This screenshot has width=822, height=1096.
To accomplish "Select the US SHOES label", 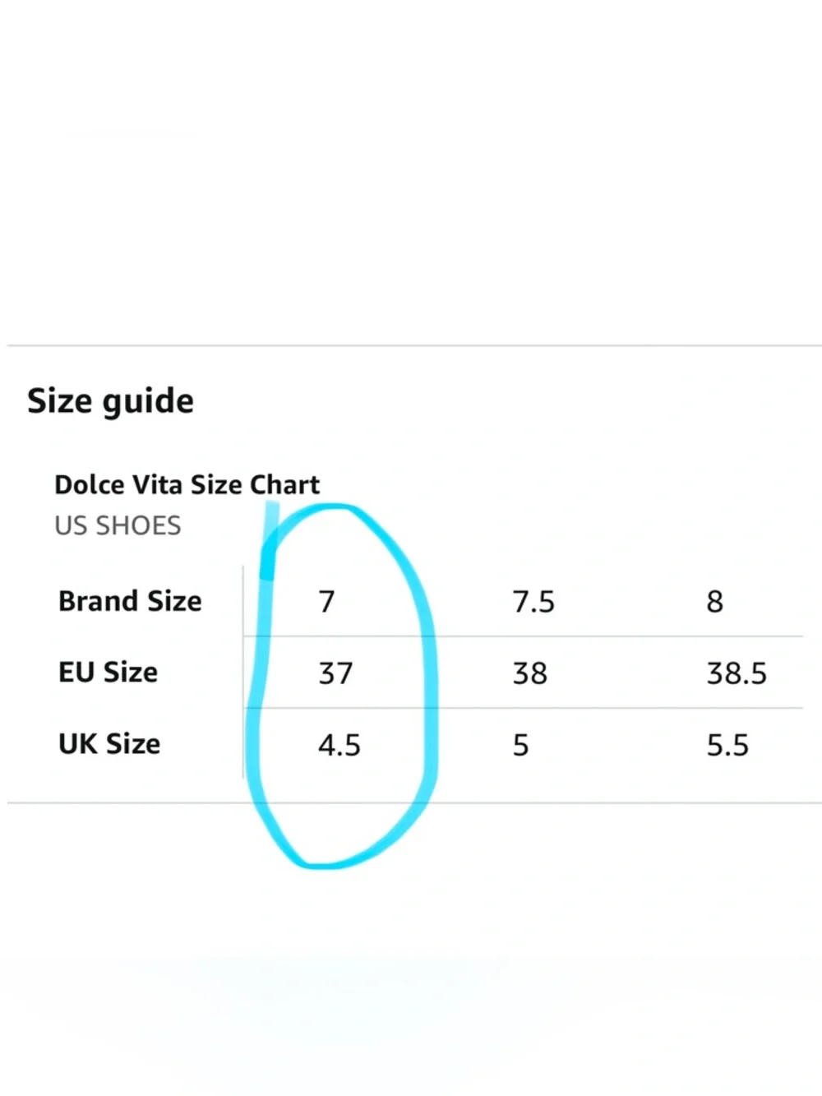I will point(118,525).
